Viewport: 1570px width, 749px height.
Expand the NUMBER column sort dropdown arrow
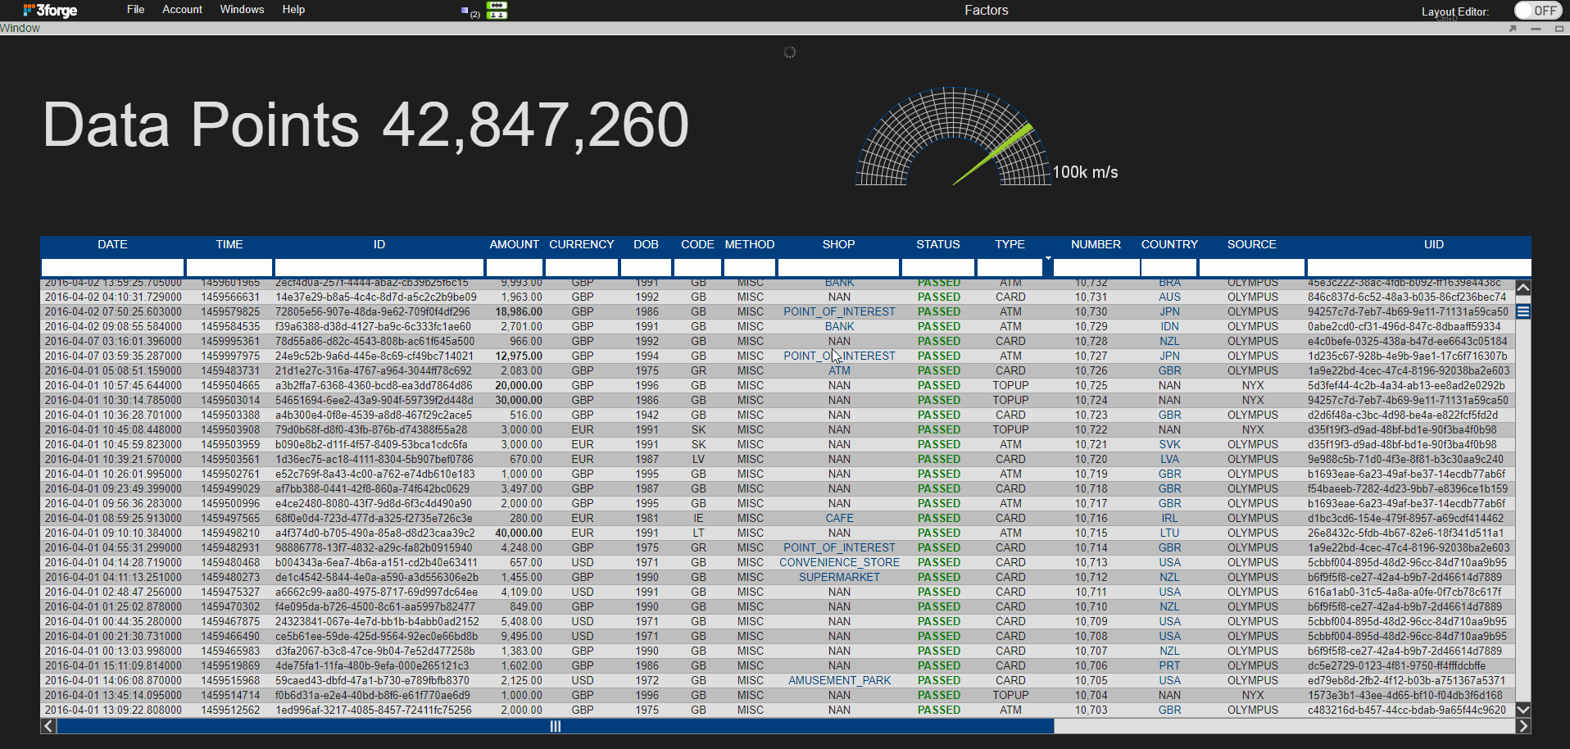(1048, 258)
